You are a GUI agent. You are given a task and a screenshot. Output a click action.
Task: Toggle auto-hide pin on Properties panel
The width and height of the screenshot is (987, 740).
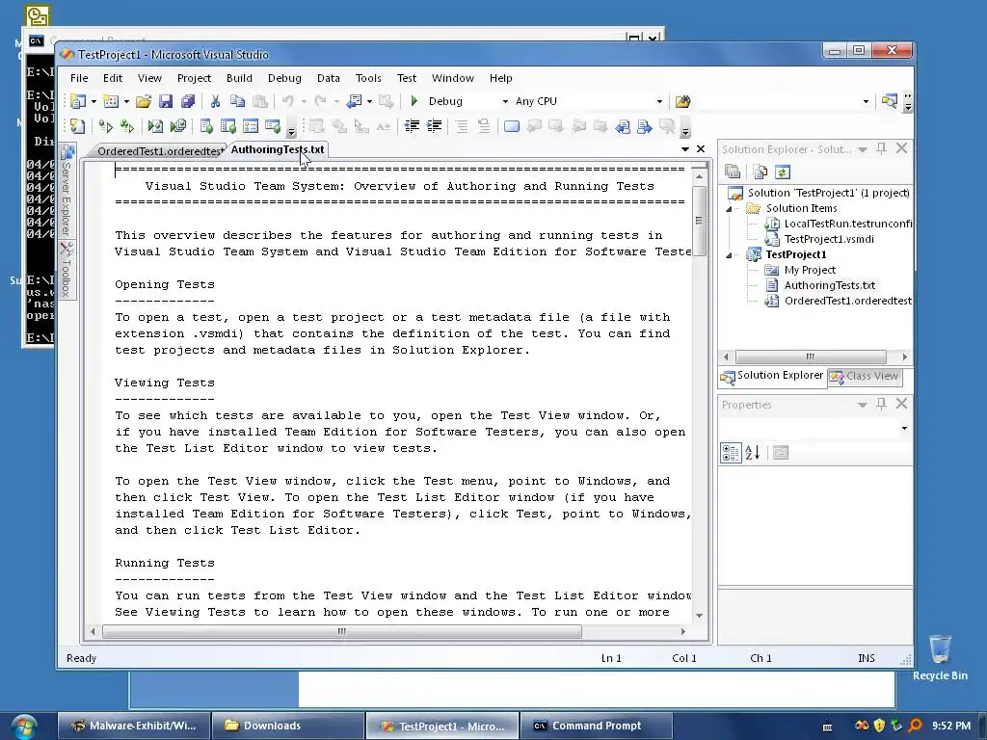point(881,404)
